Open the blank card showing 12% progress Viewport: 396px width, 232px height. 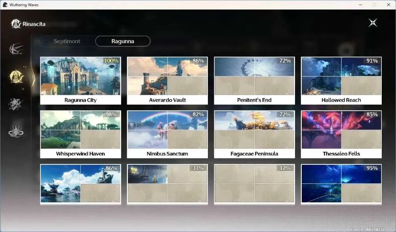pos(254,184)
